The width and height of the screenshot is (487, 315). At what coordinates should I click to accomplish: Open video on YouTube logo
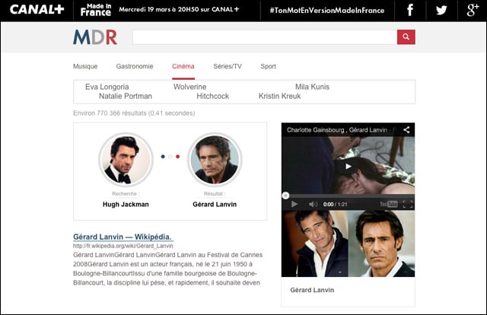pos(389,204)
